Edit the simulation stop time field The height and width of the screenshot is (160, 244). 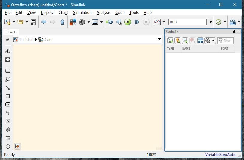click(187, 22)
